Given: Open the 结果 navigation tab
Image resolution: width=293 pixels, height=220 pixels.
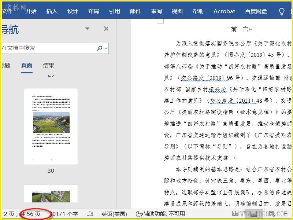Looking at the screenshot, I should coord(49,66).
